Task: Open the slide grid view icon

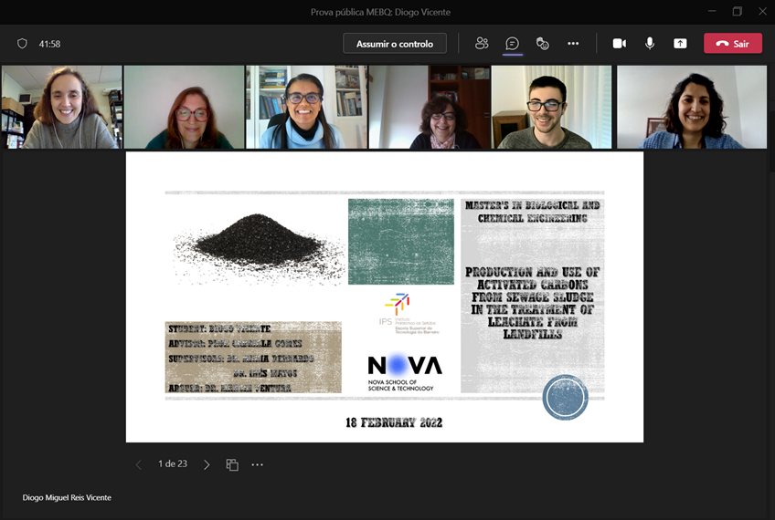Action: [232, 464]
